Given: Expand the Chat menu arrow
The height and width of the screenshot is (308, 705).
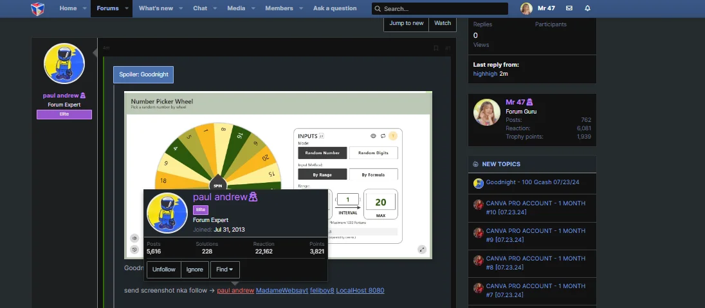Looking at the screenshot, I should [215, 8].
